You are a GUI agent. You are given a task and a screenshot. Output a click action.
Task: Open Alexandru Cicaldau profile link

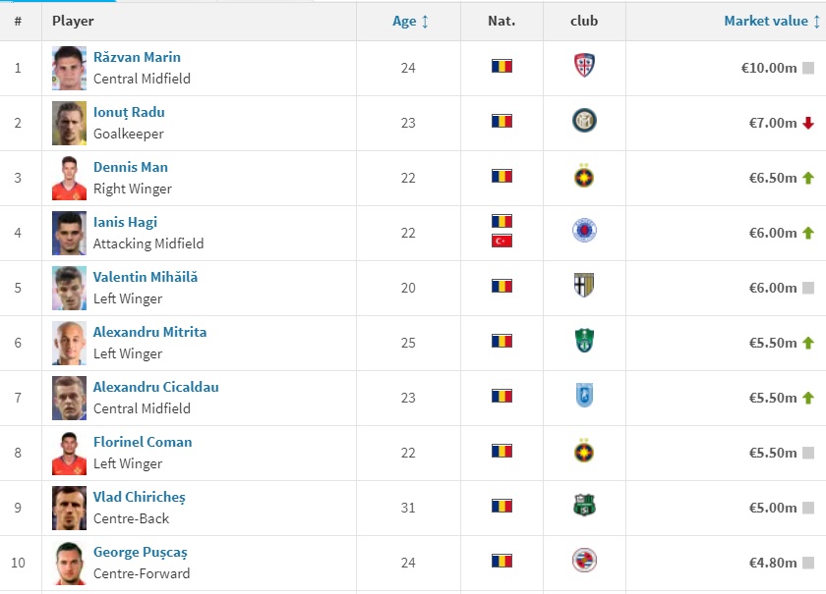coord(156,387)
